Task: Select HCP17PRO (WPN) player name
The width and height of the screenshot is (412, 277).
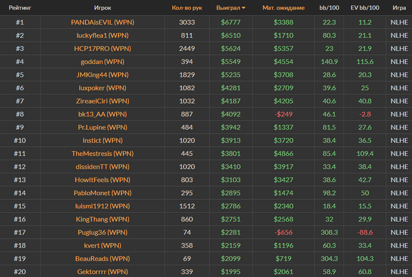Action: point(102,48)
